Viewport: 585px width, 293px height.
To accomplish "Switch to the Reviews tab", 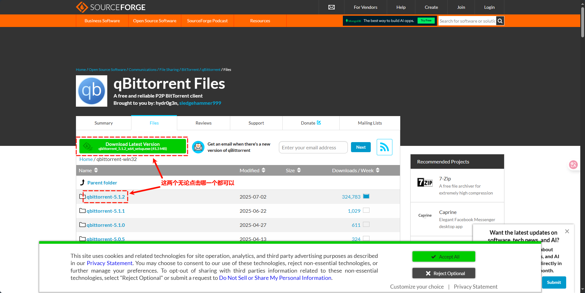I will coord(204,123).
